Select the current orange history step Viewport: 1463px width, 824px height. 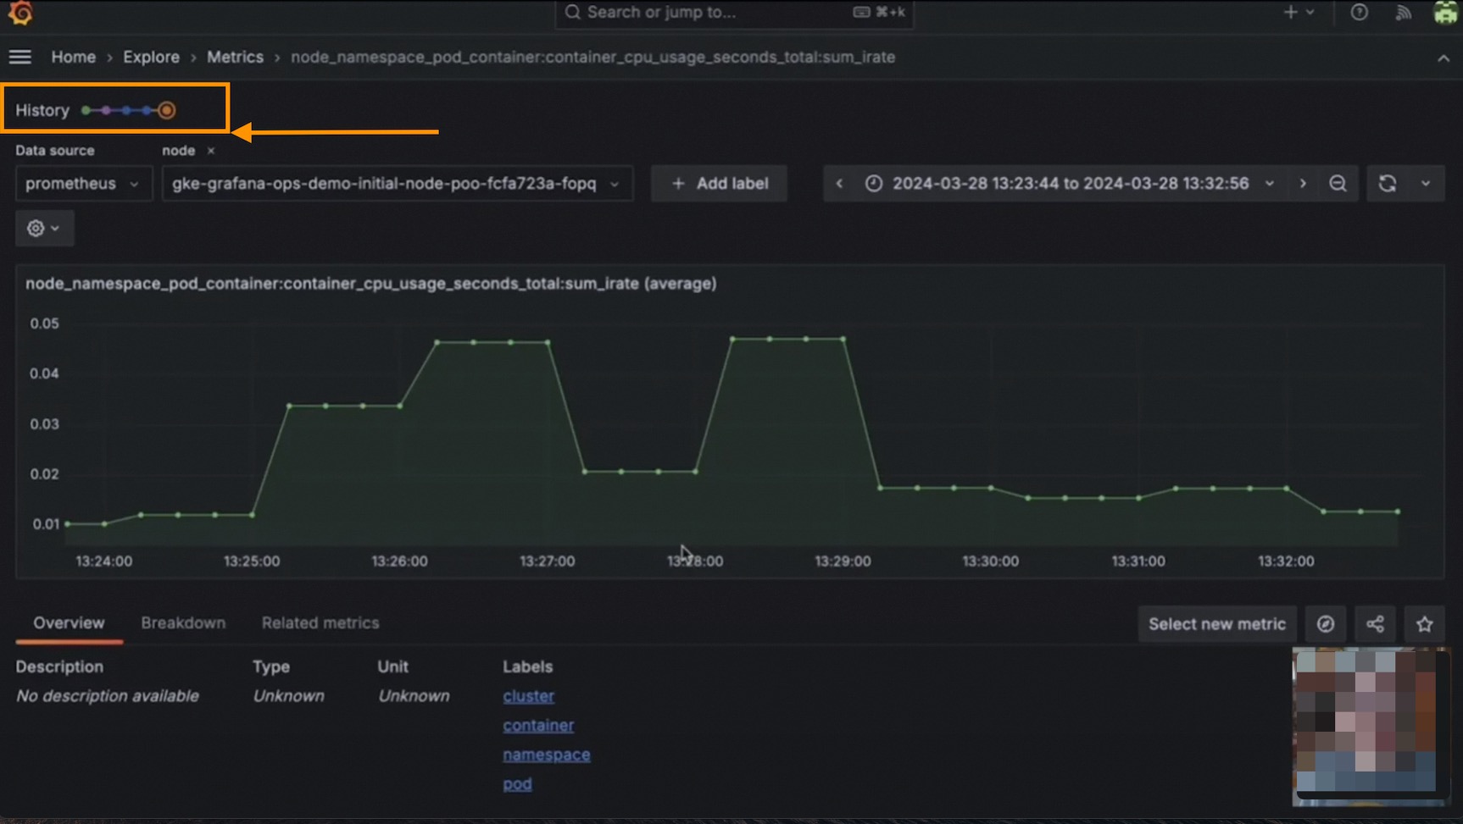click(x=166, y=110)
